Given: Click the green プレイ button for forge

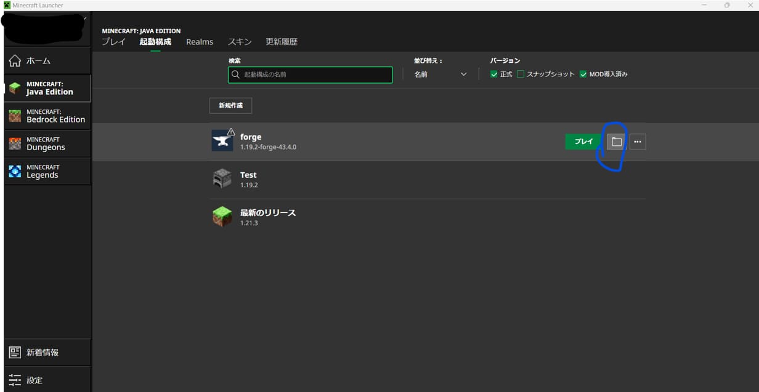Looking at the screenshot, I should click(583, 142).
